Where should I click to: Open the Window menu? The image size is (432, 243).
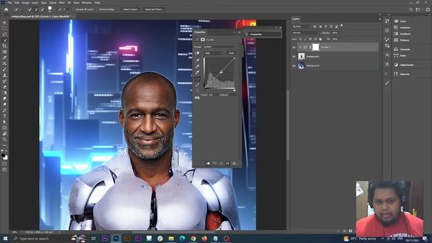pos(87,3)
